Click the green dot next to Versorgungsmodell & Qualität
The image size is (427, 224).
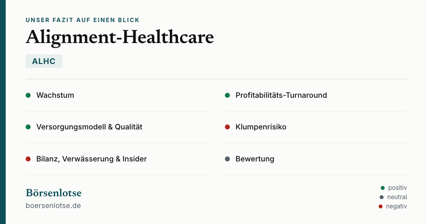(x=28, y=127)
